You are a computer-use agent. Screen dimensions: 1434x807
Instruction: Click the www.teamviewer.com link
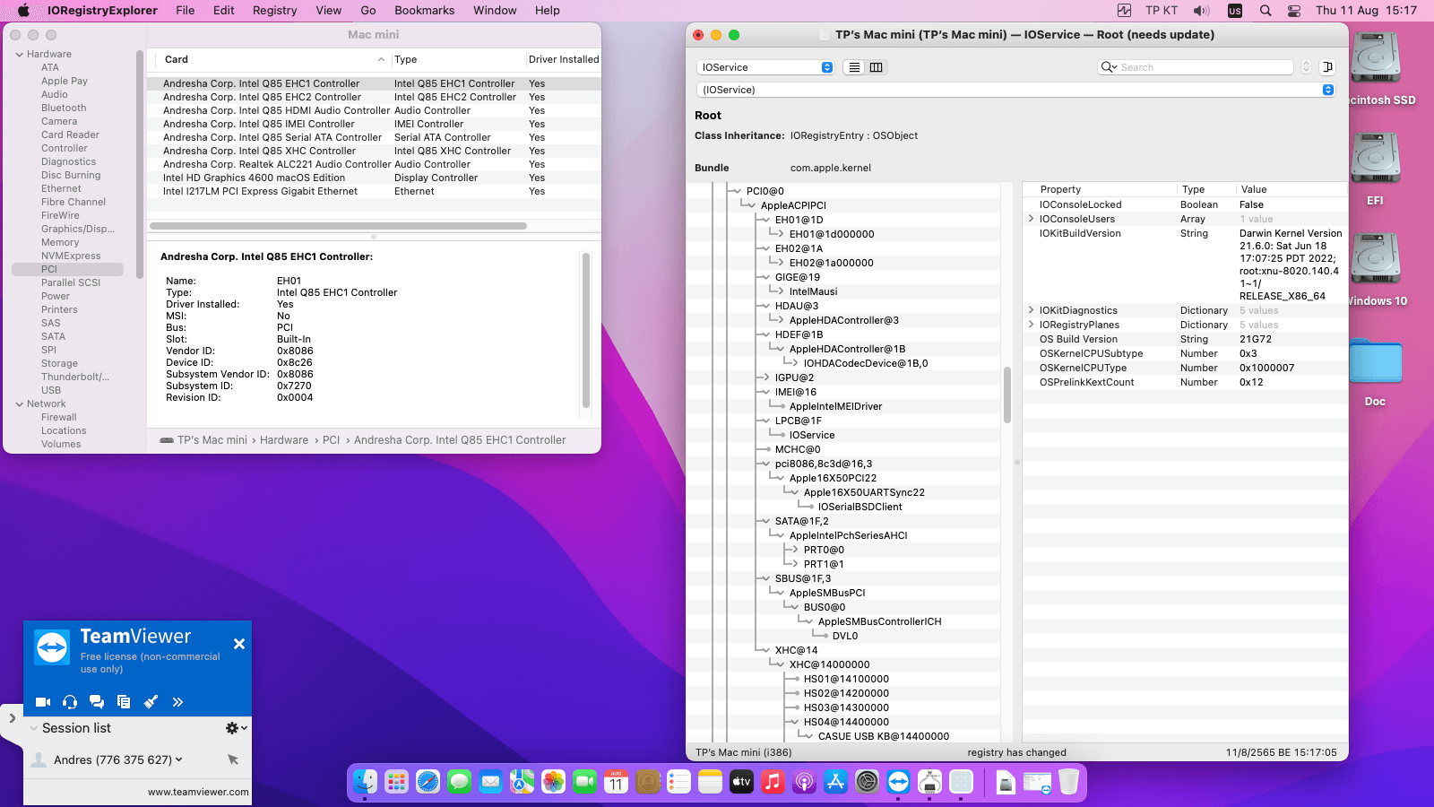pos(198,792)
